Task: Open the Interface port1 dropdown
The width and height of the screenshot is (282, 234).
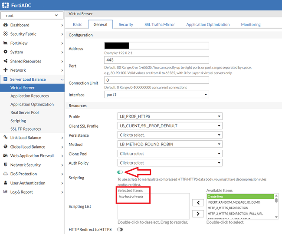Action: click(x=157, y=95)
